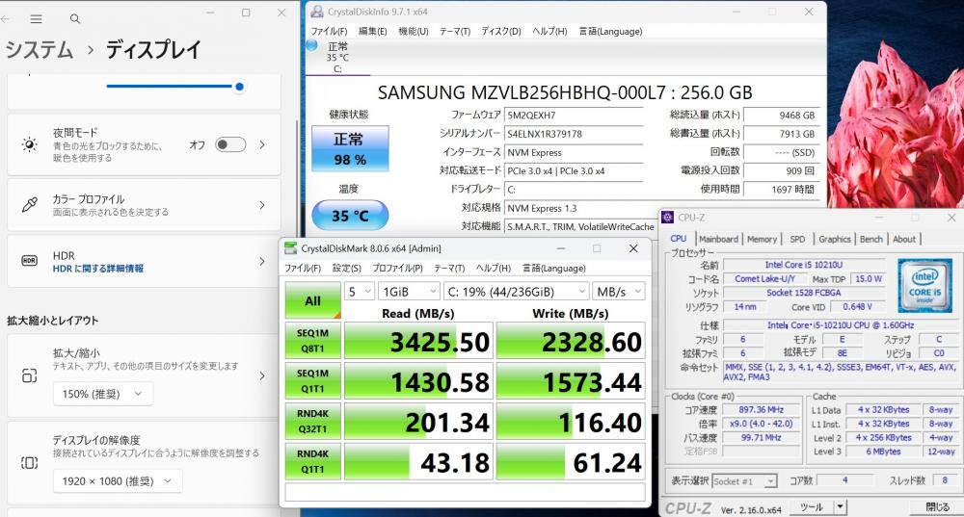This screenshot has height=517, width=964.
Task: Switch to the Graphics tab in CPU-Z
Action: 834,239
